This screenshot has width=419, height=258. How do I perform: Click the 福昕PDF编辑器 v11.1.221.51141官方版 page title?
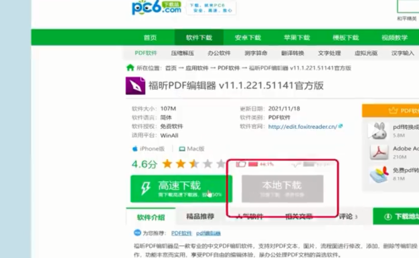236,86
